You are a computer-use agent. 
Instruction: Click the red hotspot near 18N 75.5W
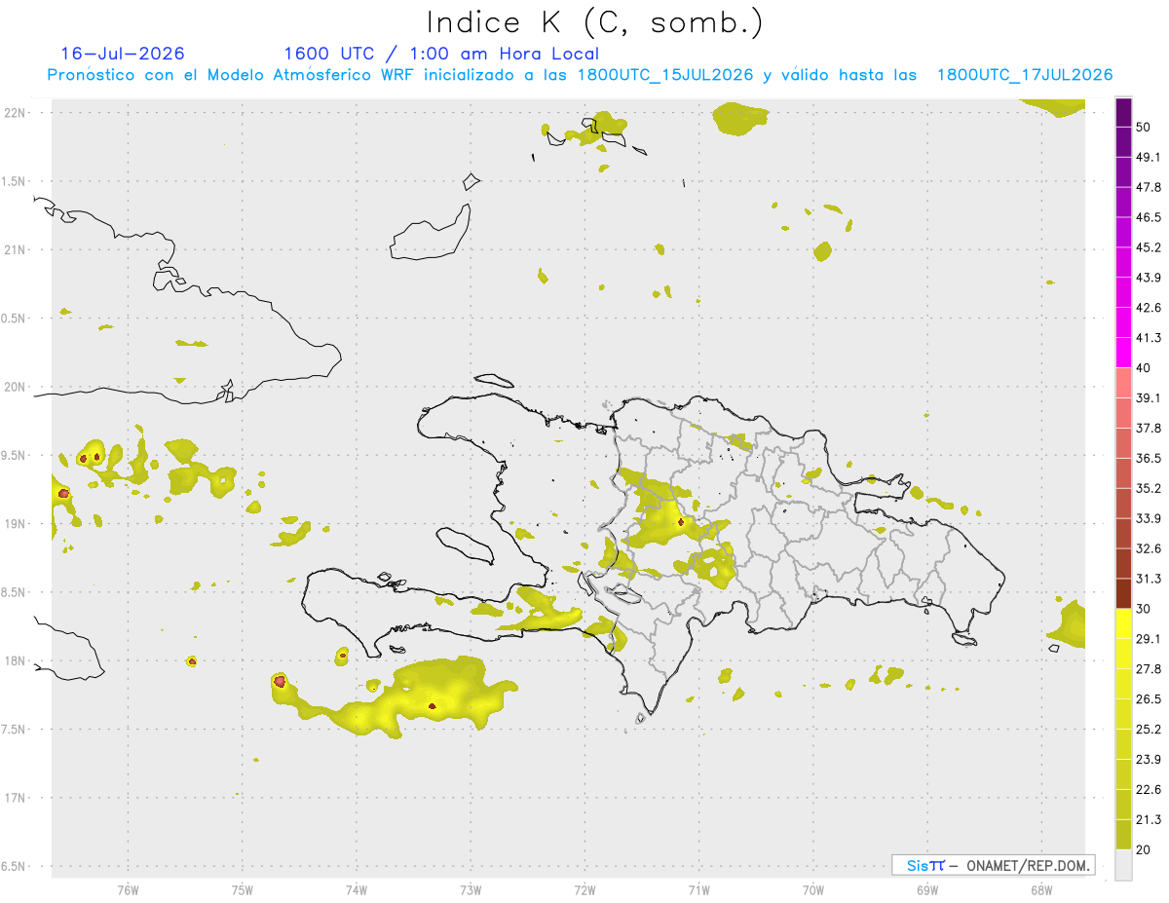point(192,661)
